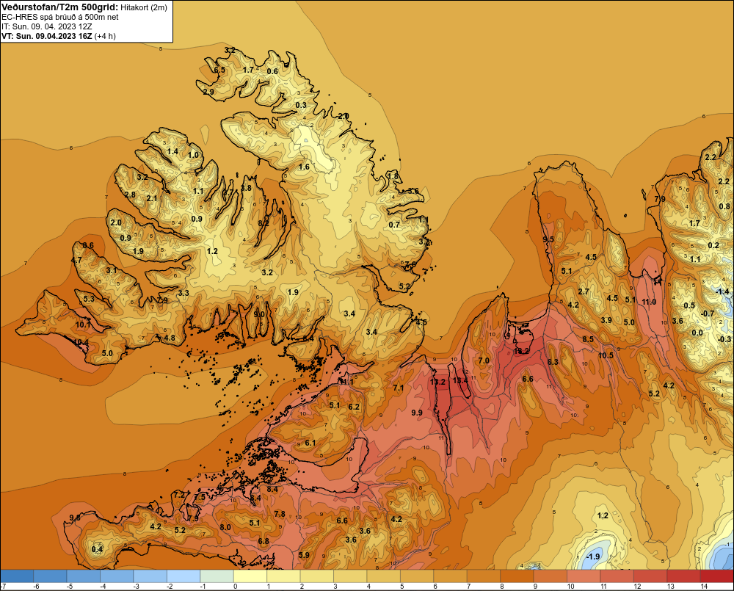Image resolution: width=734 pixels, height=591 pixels.
Task: Click the 3.3 temperature value
Action: tap(183, 293)
